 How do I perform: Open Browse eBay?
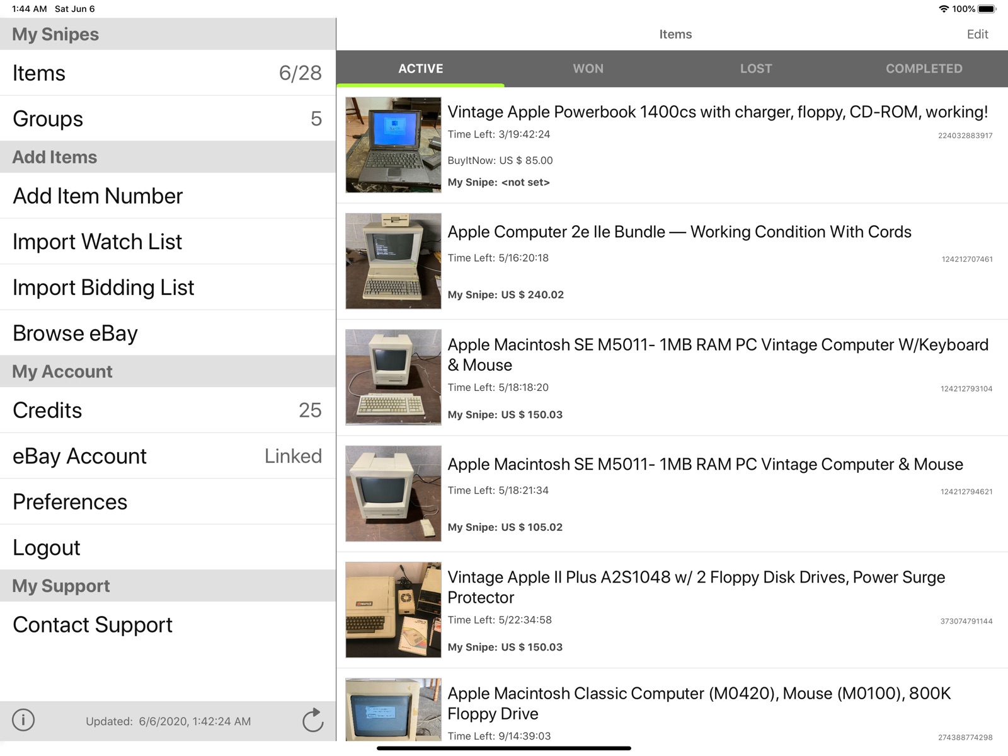pyautogui.click(x=168, y=333)
